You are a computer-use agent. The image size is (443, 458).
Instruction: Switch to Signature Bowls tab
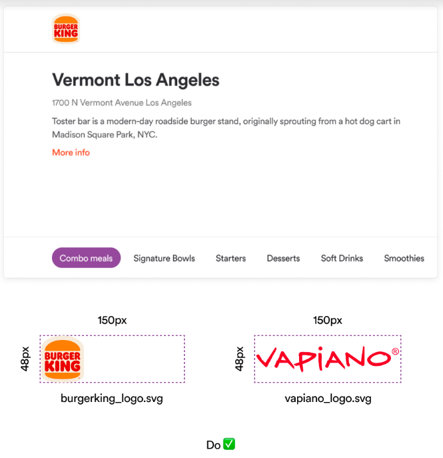coord(164,258)
